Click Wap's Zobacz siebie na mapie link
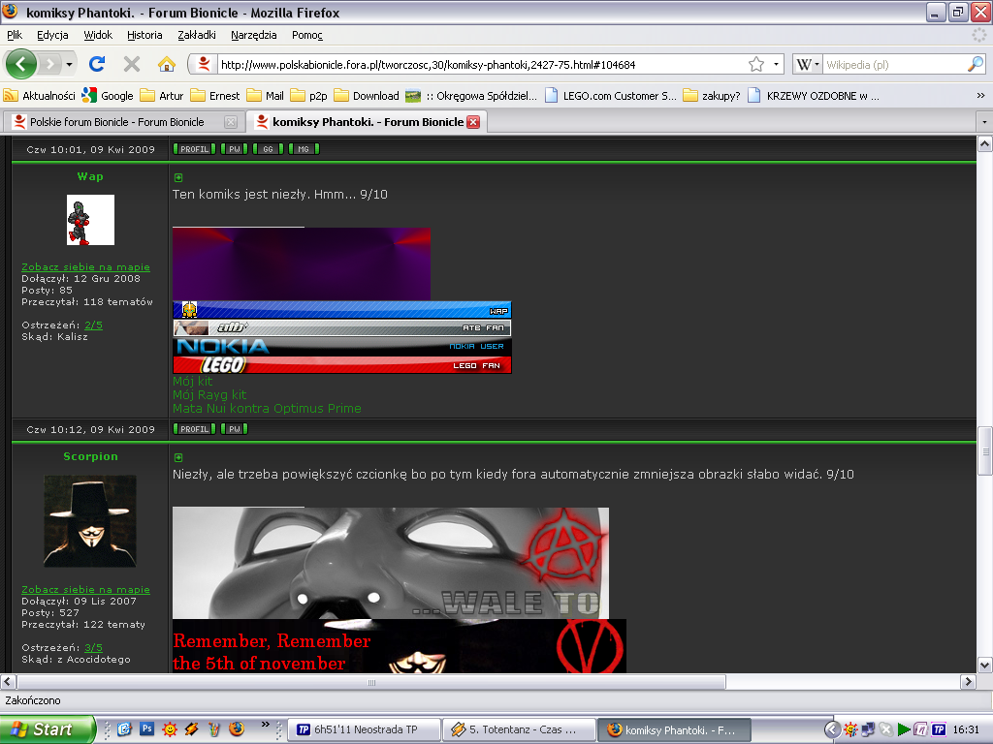 85,267
